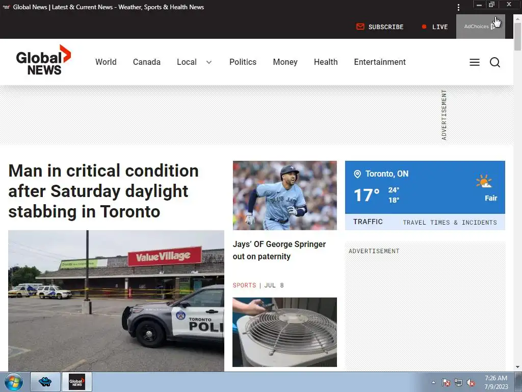Go to the Health section

326,62
